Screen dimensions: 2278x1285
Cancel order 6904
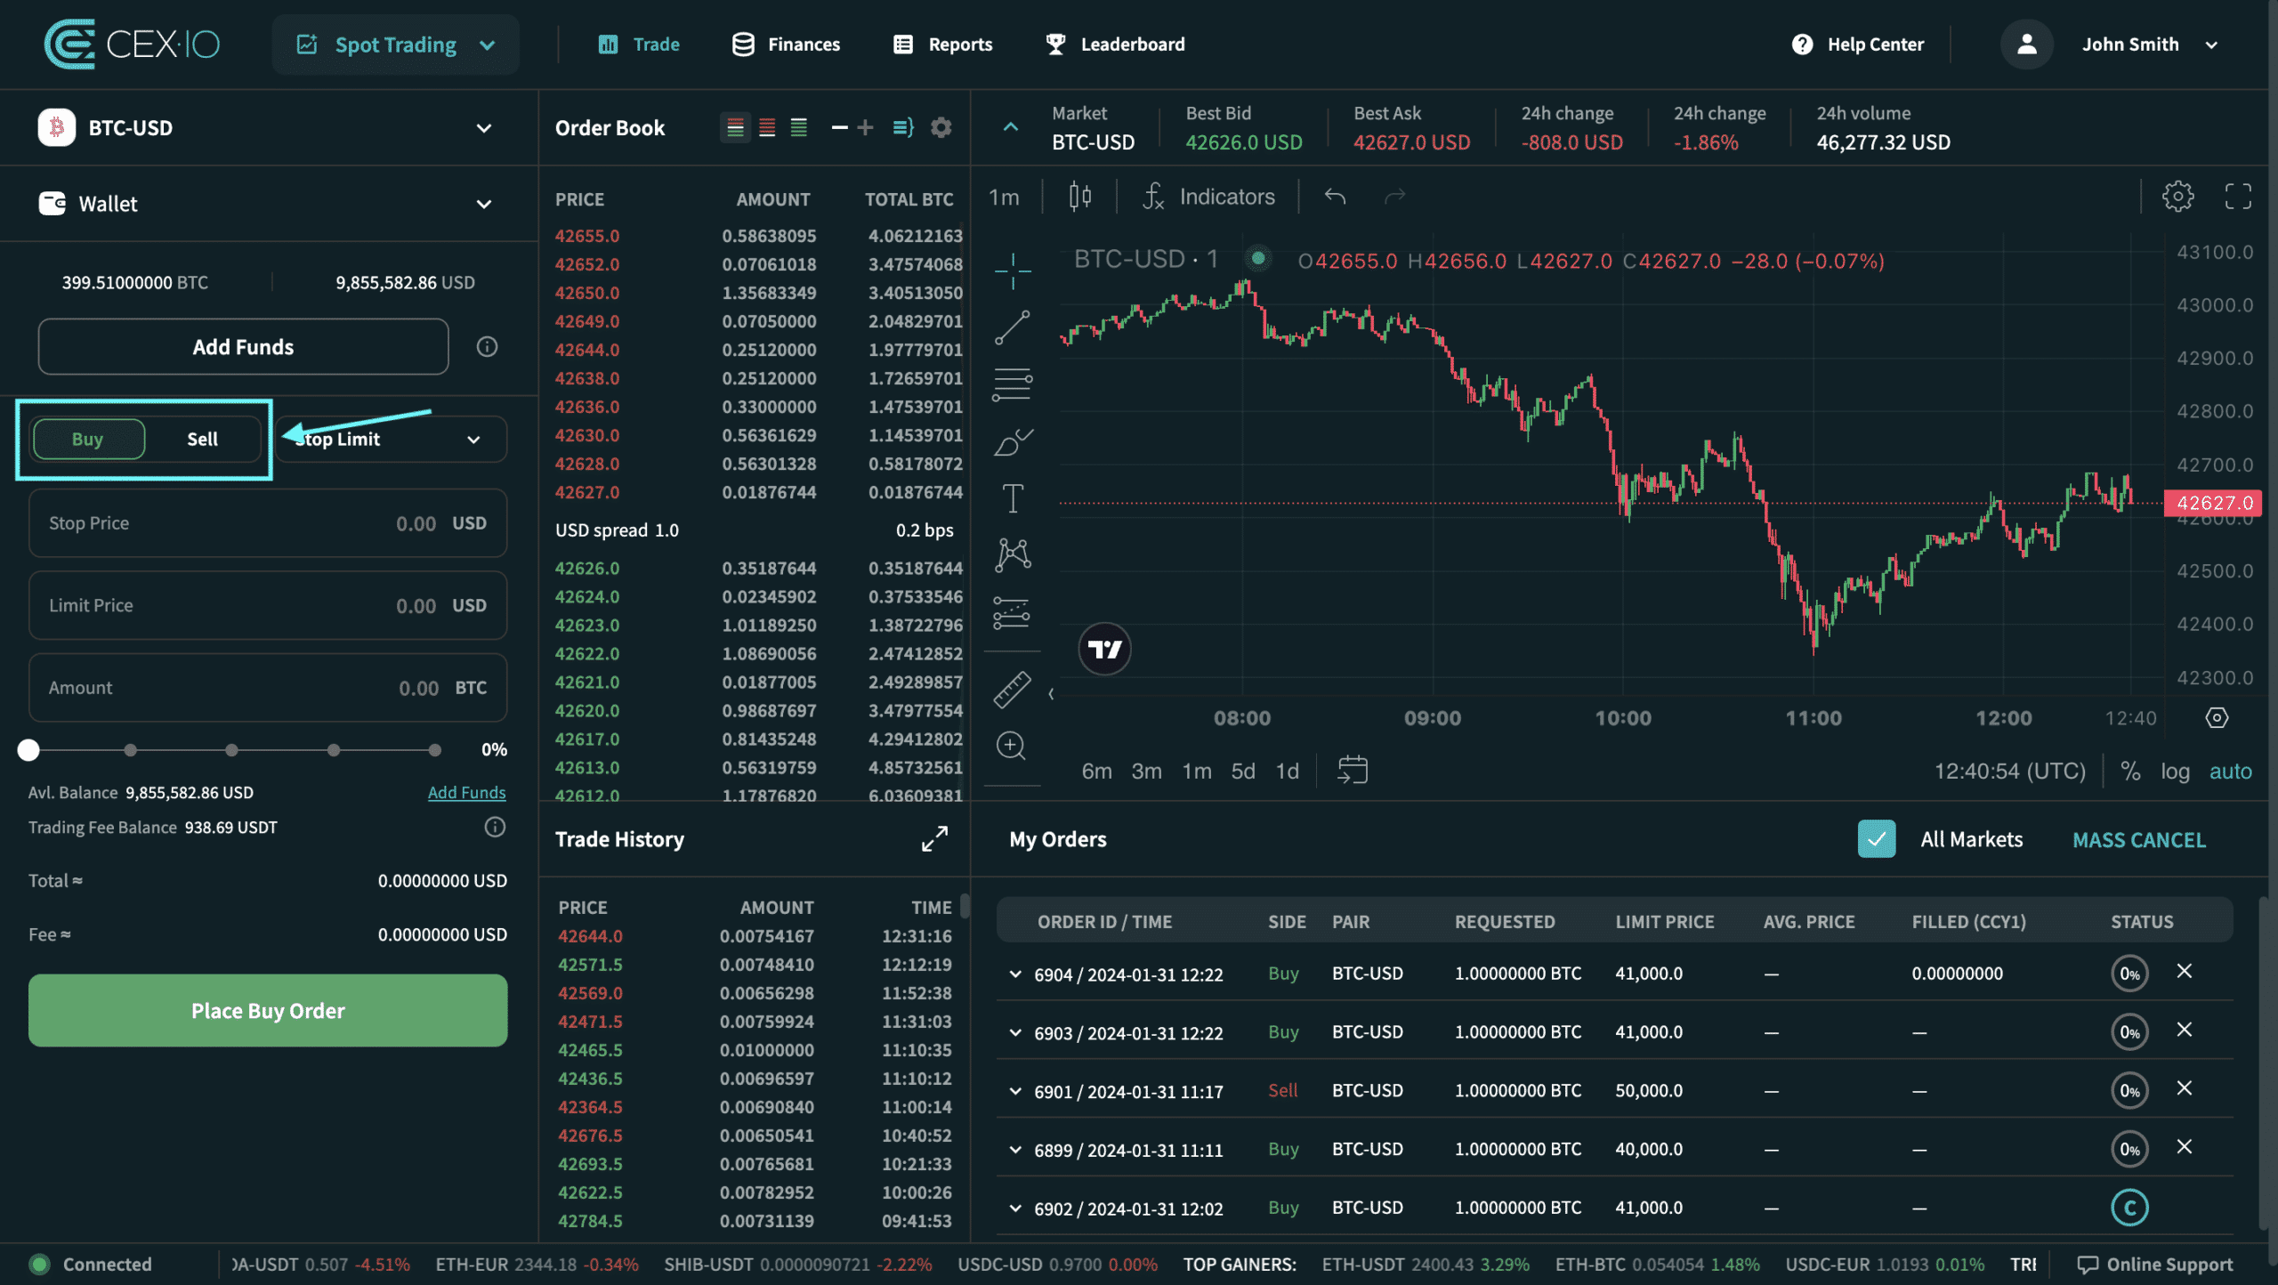(2185, 972)
